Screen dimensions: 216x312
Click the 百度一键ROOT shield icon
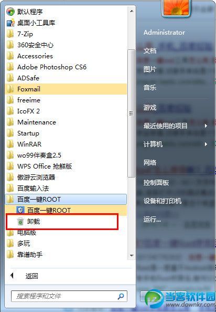(x=20, y=210)
